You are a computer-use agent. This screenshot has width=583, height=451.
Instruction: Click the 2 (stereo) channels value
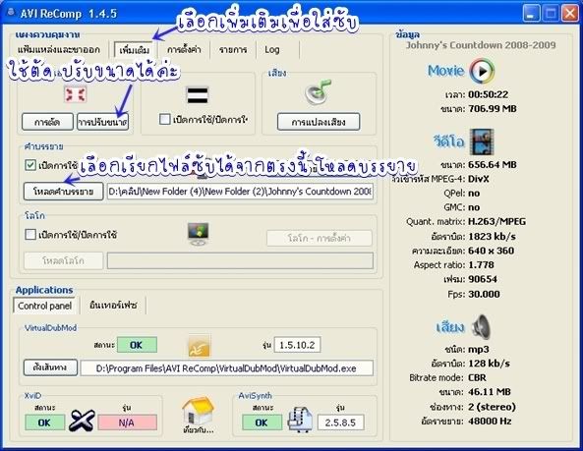492,407
